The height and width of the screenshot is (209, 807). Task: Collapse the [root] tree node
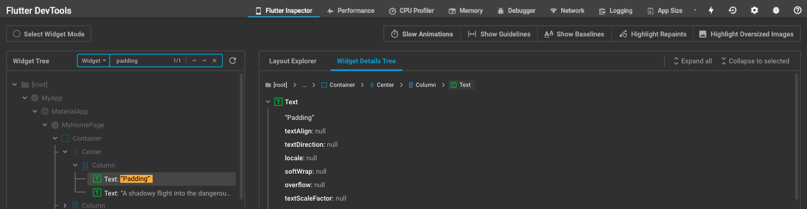pos(15,85)
